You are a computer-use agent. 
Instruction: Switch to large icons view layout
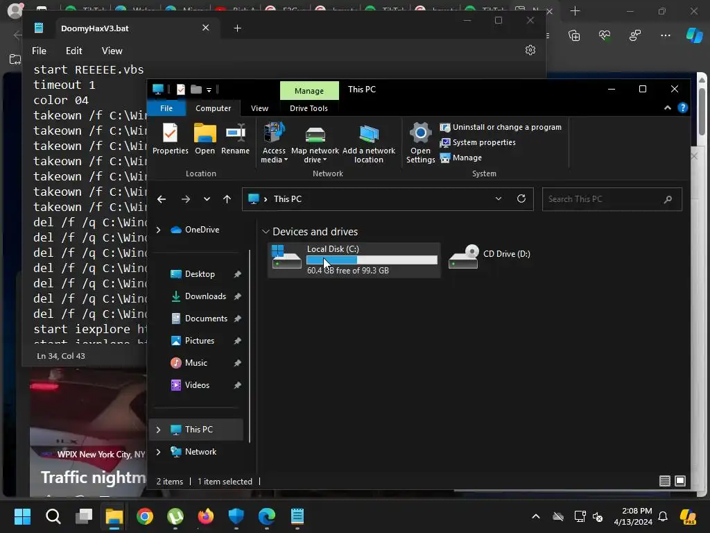pyautogui.click(x=680, y=481)
